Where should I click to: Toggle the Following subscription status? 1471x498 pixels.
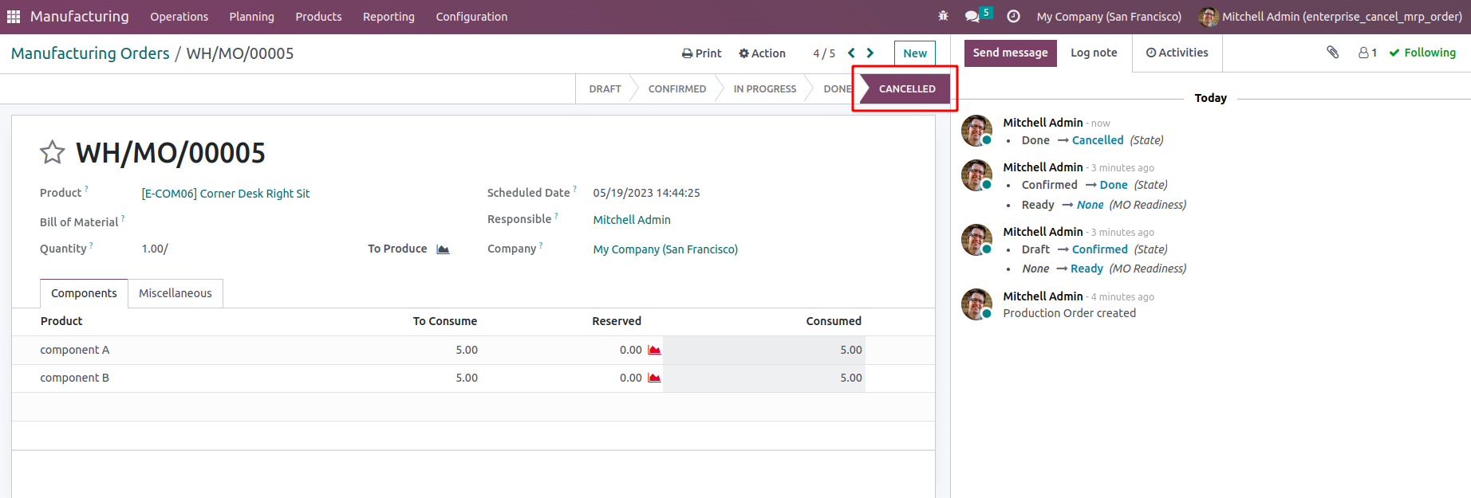(1422, 53)
